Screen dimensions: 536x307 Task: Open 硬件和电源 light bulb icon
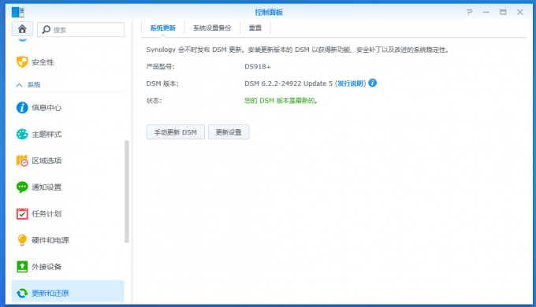(22, 240)
